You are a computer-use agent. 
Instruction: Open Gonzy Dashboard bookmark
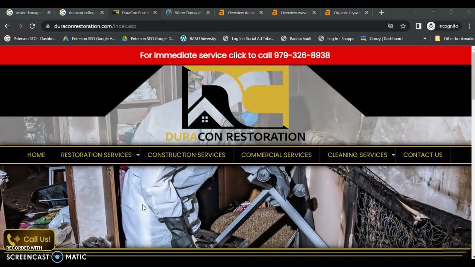click(382, 39)
